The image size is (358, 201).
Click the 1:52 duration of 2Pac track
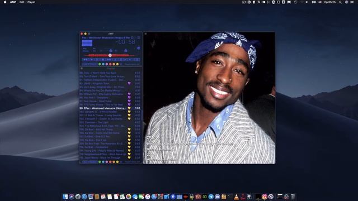pyautogui.click(x=138, y=108)
